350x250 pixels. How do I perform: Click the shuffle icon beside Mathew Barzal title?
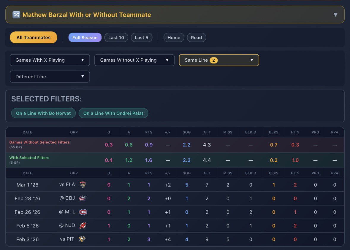click(x=16, y=15)
